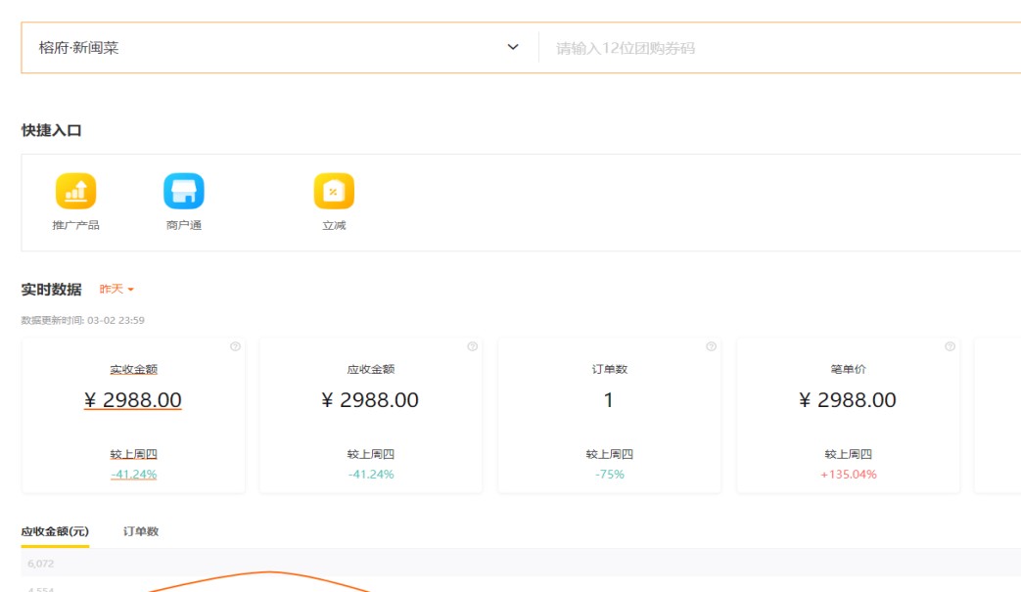Switch to the 订单数 chart tab
Image resolution: width=1021 pixels, height=592 pixels.
[x=141, y=531]
